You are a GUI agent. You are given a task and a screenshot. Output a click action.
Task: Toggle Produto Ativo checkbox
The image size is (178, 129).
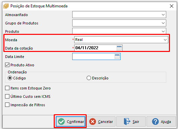tap(7, 65)
